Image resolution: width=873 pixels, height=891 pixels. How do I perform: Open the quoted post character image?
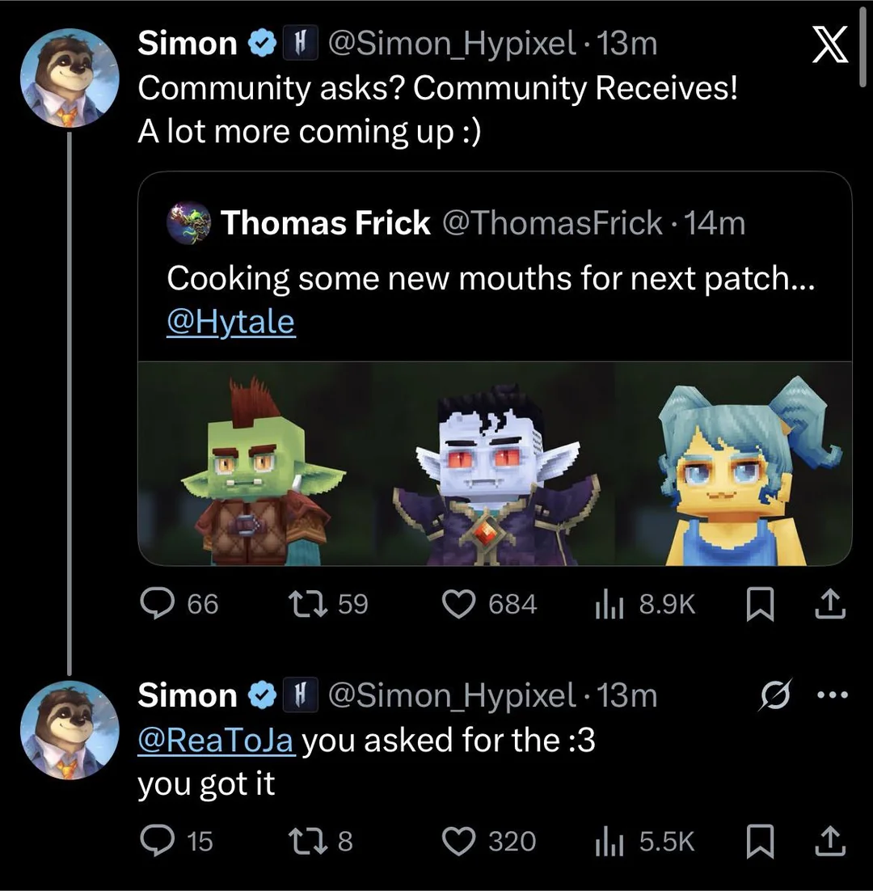(x=495, y=463)
